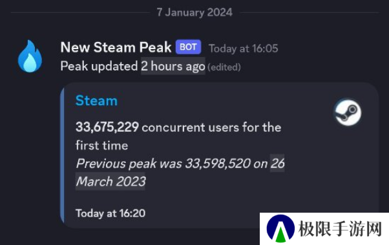Click the first time text line
The image size is (389, 245).
[x=101, y=145]
